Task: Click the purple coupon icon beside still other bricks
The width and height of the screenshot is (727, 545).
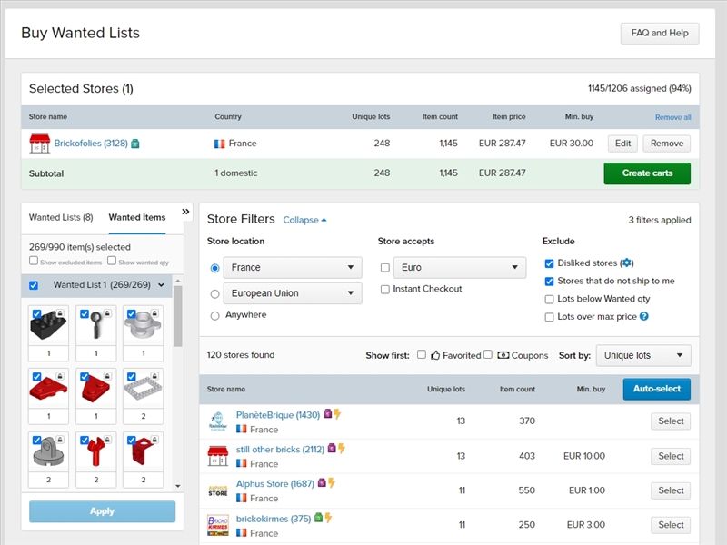Action: (x=331, y=449)
